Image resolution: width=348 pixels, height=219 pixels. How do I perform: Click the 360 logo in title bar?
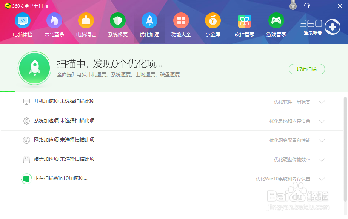pos(8,6)
